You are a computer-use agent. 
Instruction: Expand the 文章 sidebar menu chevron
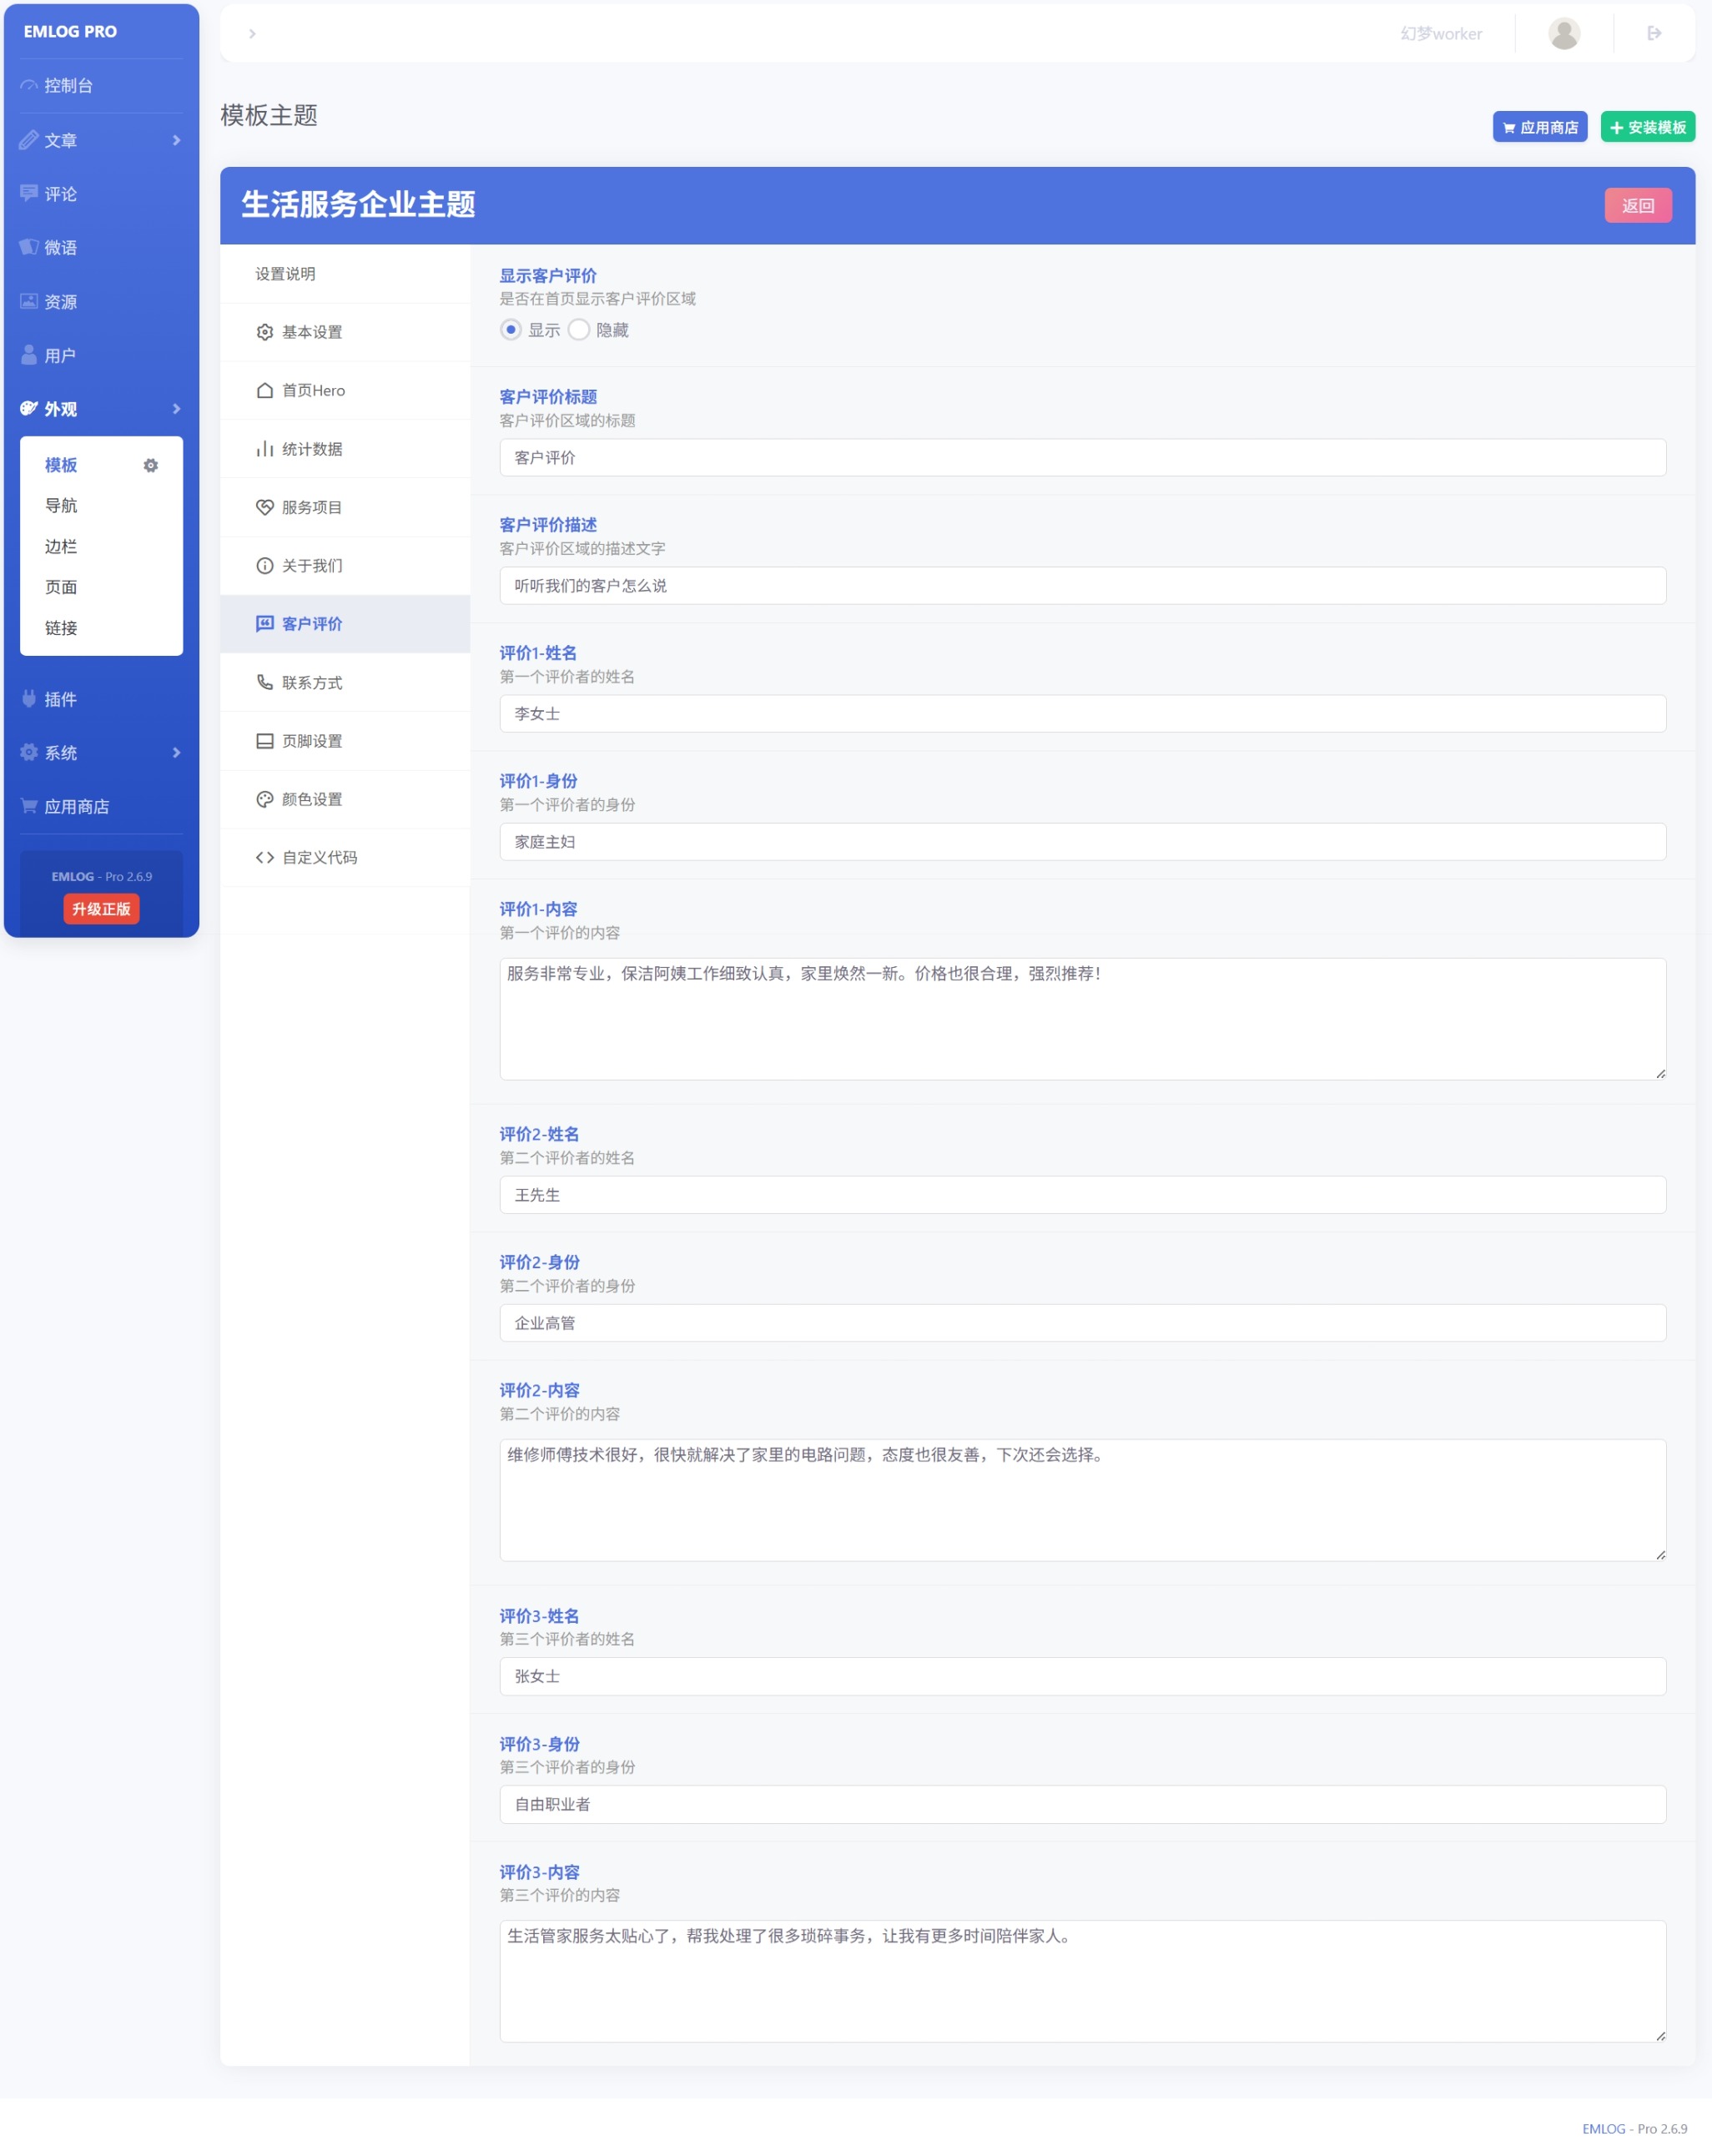click(x=177, y=140)
